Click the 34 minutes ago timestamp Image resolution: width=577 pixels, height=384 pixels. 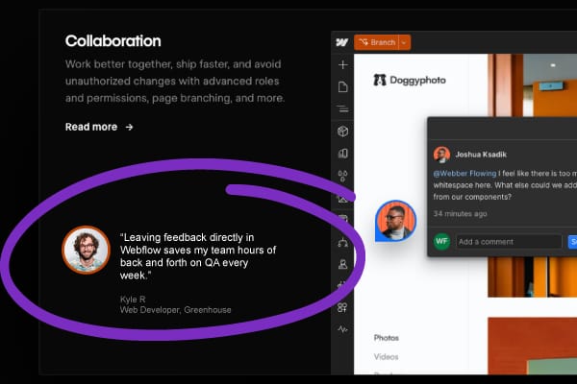click(460, 213)
